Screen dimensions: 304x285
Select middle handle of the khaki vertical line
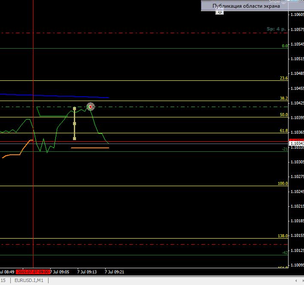click(x=75, y=123)
